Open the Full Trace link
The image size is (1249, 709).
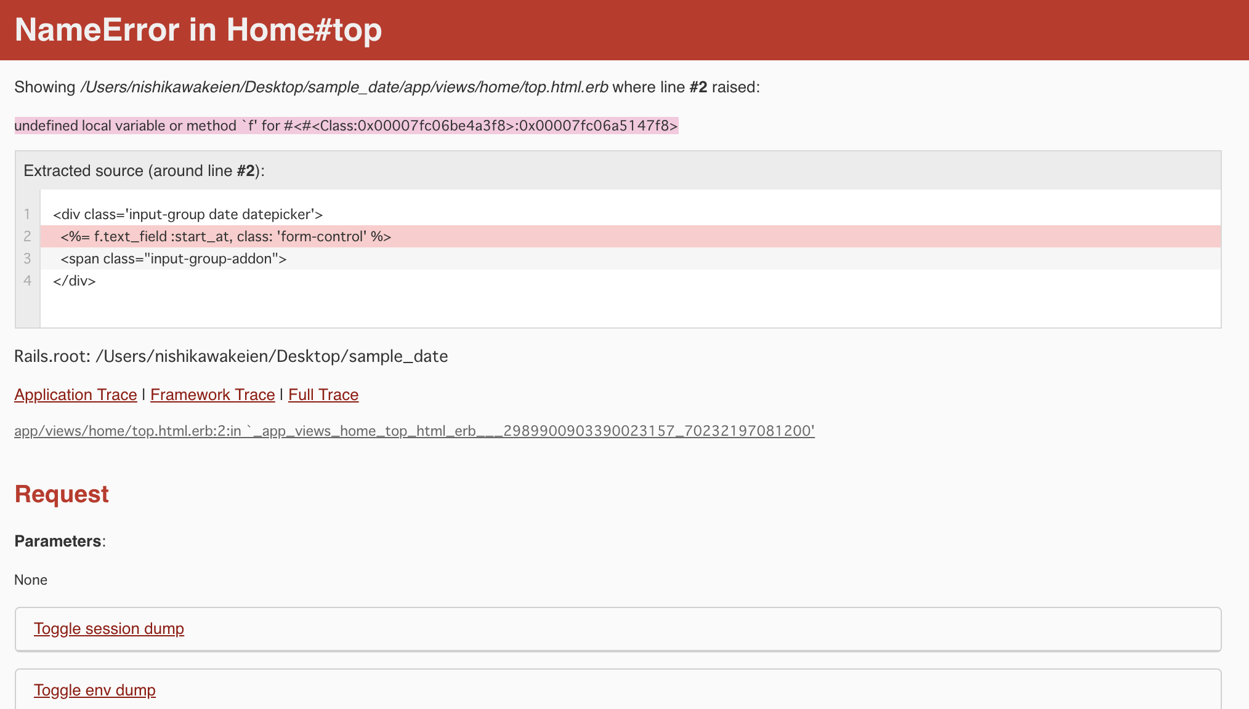point(323,395)
